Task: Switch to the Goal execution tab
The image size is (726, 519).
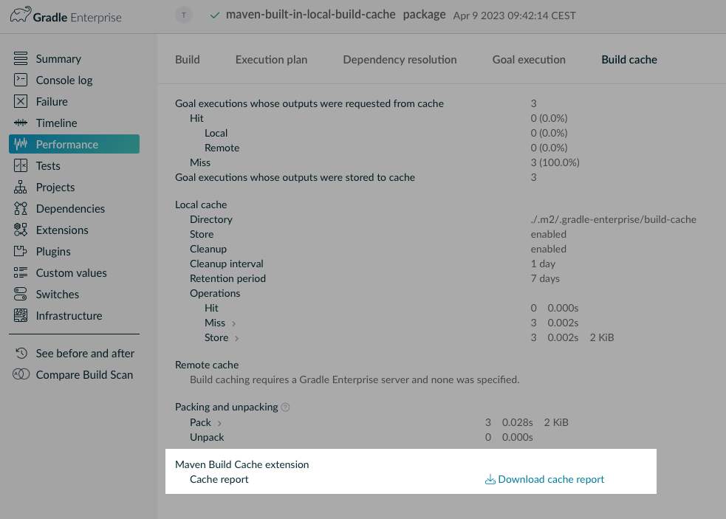Action: tap(529, 60)
